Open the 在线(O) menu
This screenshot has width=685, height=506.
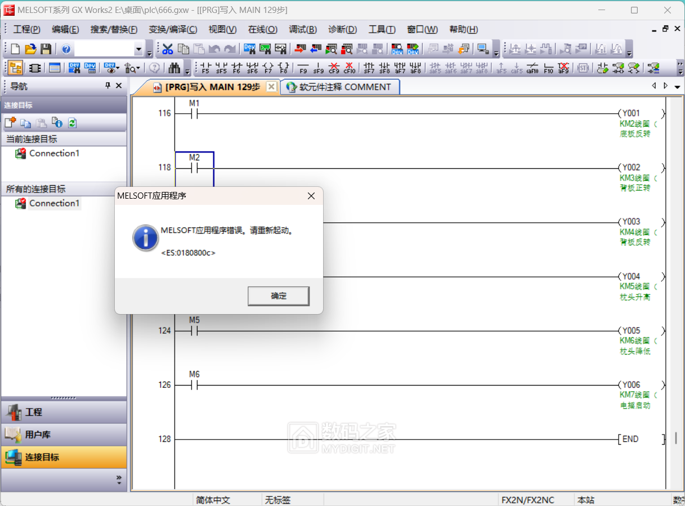coord(262,29)
